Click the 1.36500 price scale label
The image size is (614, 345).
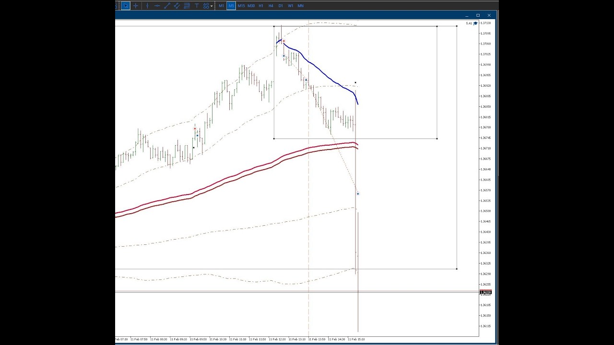pos(486,211)
